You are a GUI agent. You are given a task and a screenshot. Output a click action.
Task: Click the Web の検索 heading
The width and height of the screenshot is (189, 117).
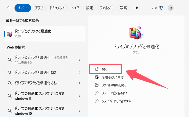(x=16, y=47)
